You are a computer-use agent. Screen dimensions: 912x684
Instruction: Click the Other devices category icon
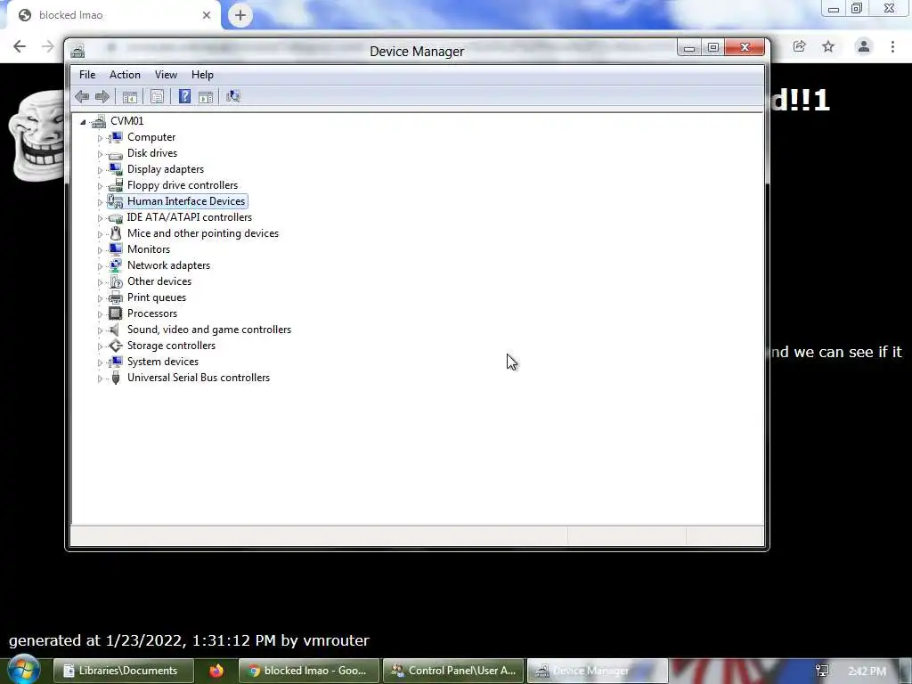(x=116, y=281)
